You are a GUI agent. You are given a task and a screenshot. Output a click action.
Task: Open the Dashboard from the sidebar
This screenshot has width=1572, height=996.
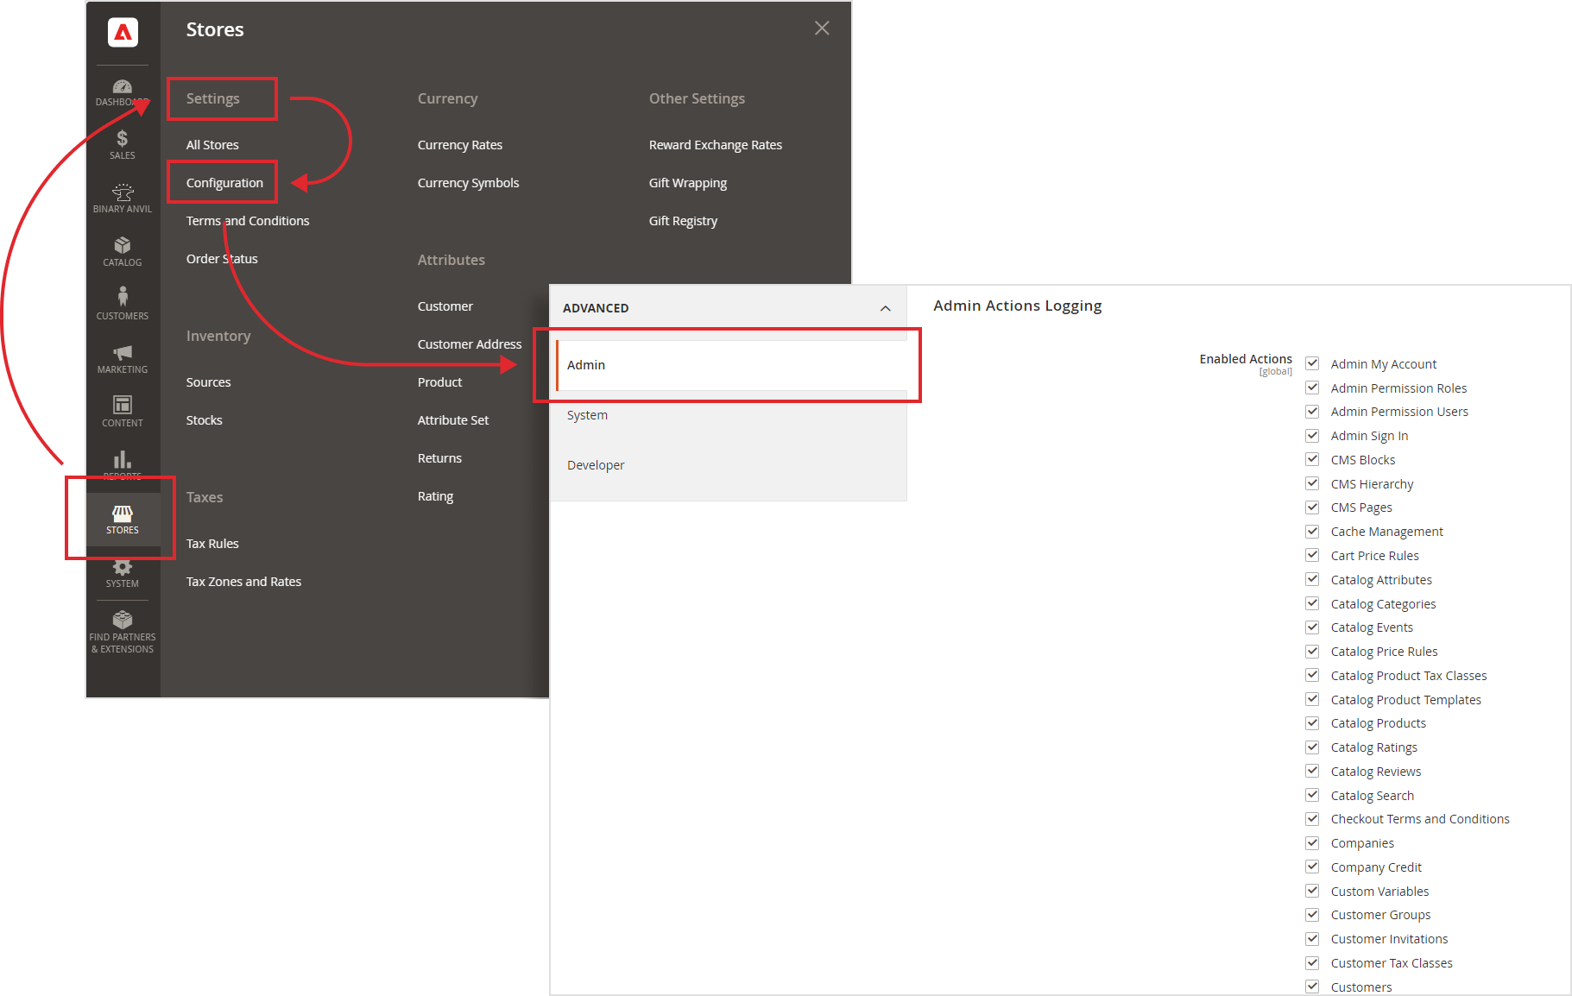pyautogui.click(x=122, y=90)
